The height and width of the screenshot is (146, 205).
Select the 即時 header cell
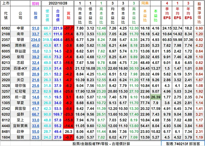(35, 3)
